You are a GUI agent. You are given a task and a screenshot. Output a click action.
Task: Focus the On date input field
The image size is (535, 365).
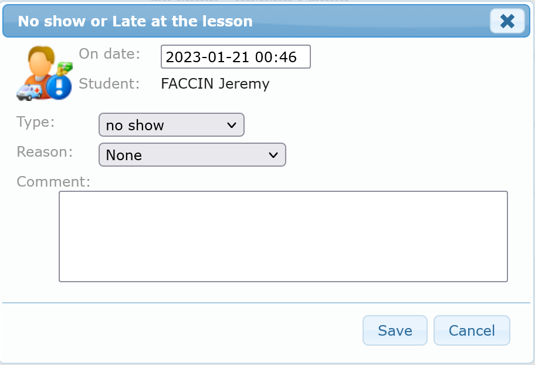pyautogui.click(x=235, y=57)
